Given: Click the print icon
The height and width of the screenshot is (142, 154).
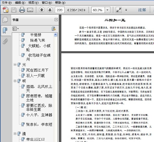Looking at the screenshot, I should tap(22, 10).
